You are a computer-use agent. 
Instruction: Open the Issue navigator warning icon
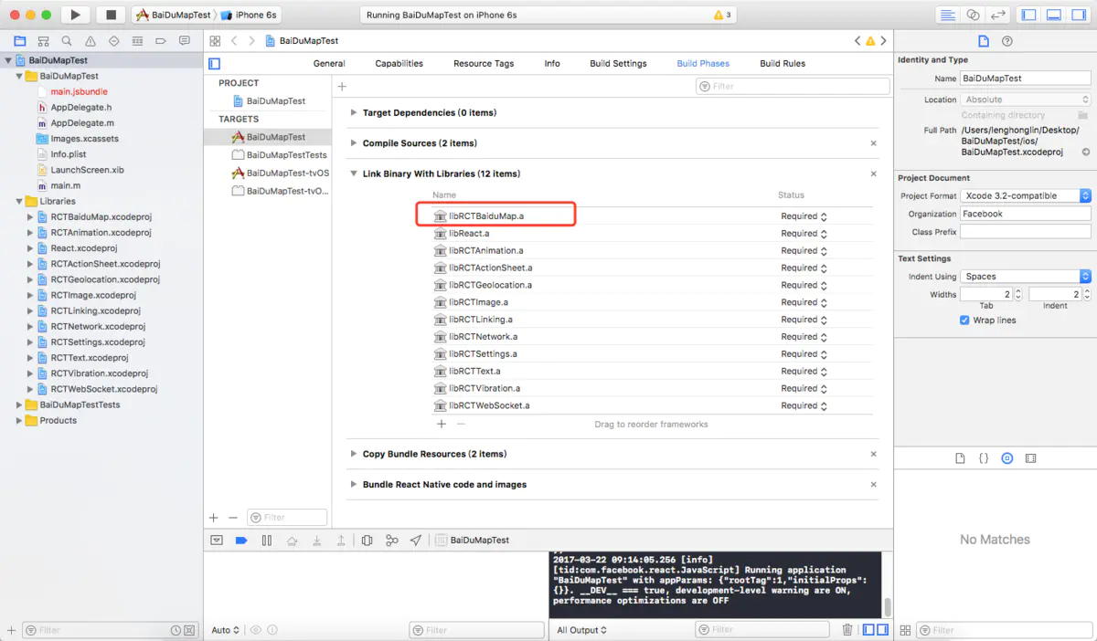(91, 41)
